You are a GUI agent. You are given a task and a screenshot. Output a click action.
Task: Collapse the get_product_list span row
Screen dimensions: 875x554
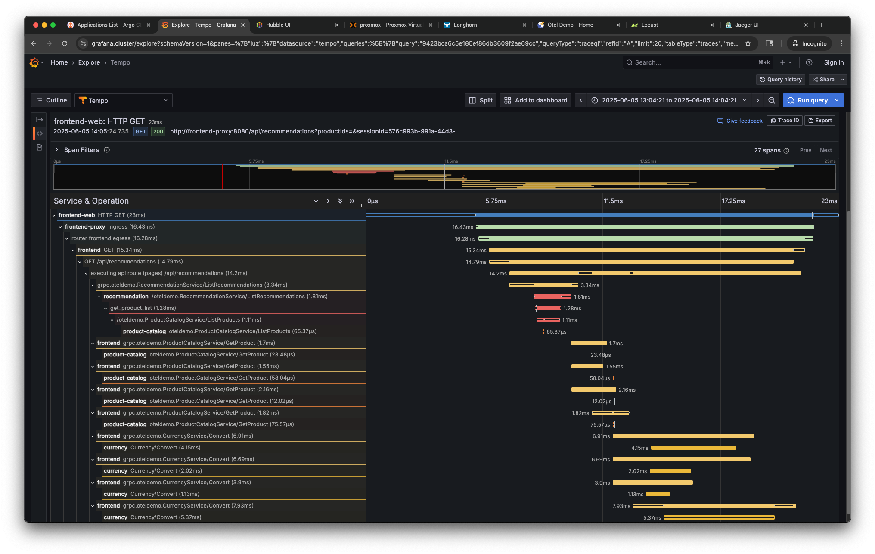[105, 308]
